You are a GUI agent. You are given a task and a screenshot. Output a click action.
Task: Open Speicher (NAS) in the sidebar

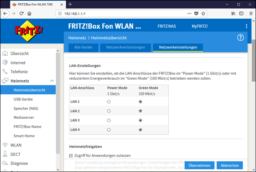point(26,109)
